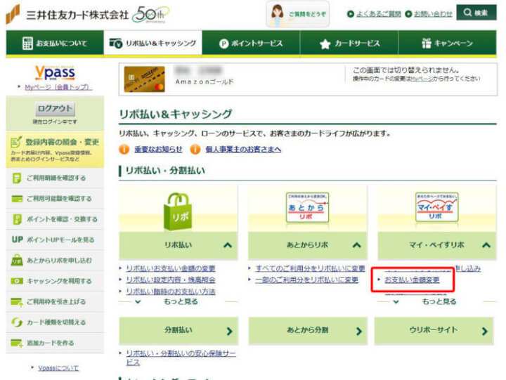This screenshot has width=506, height=380.
Task: Click あとからリボを申し込む bag icon
Action: click(17, 260)
